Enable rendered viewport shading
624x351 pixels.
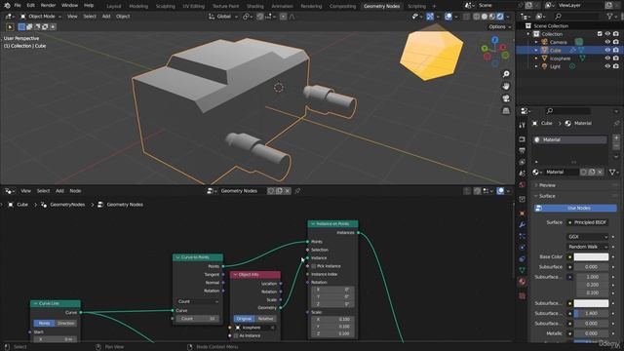500,17
